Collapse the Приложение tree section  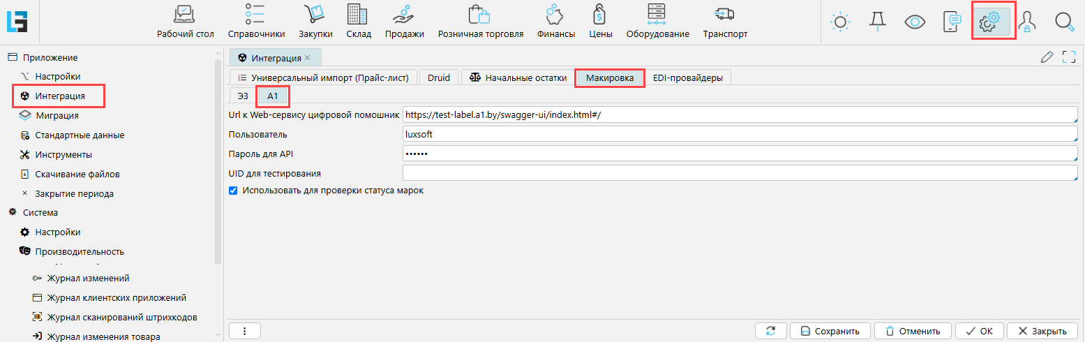(12, 57)
